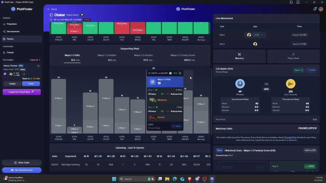Click the 07/24 PSN.UA kills bar
Viewport: 326px width, 183px height.
tap(59, 106)
